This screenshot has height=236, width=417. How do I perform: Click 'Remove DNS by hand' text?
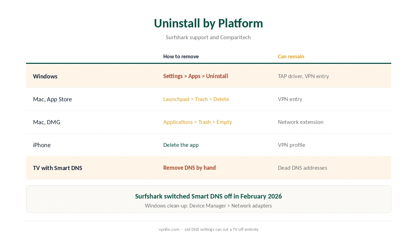pyautogui.click(x=189, y=168)
